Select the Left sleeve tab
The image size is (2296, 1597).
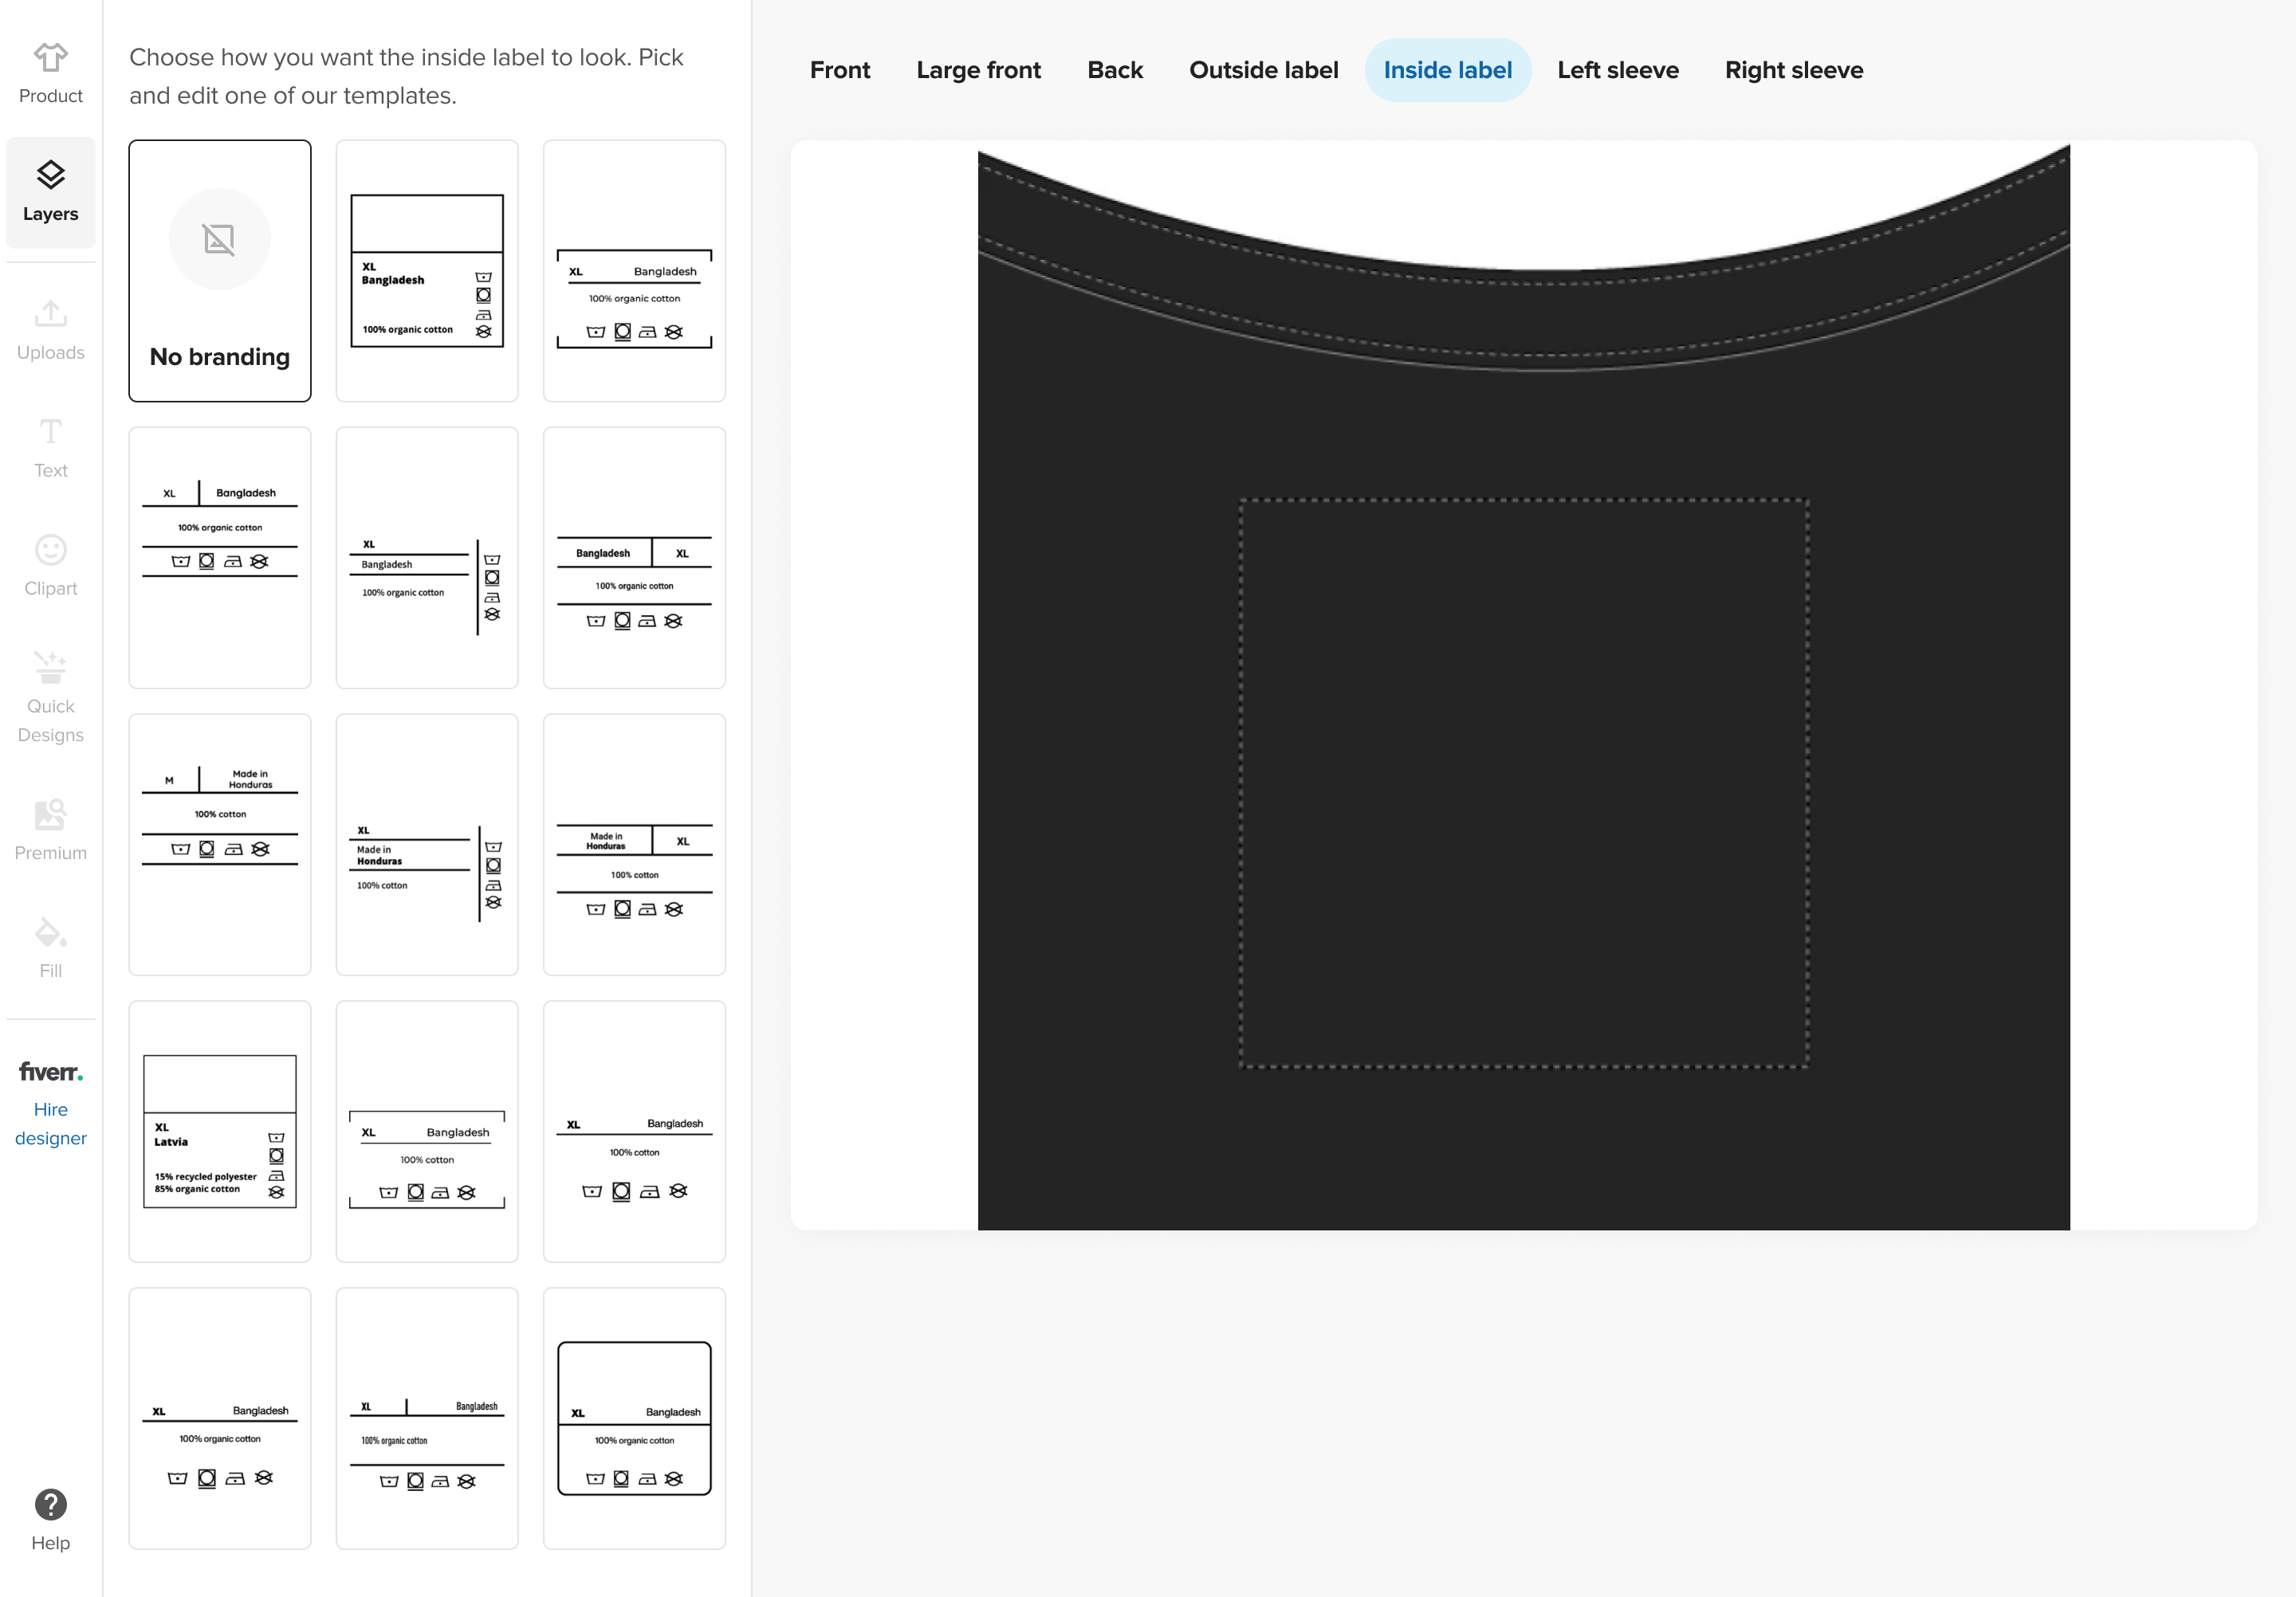click(x=1618, y=70)
